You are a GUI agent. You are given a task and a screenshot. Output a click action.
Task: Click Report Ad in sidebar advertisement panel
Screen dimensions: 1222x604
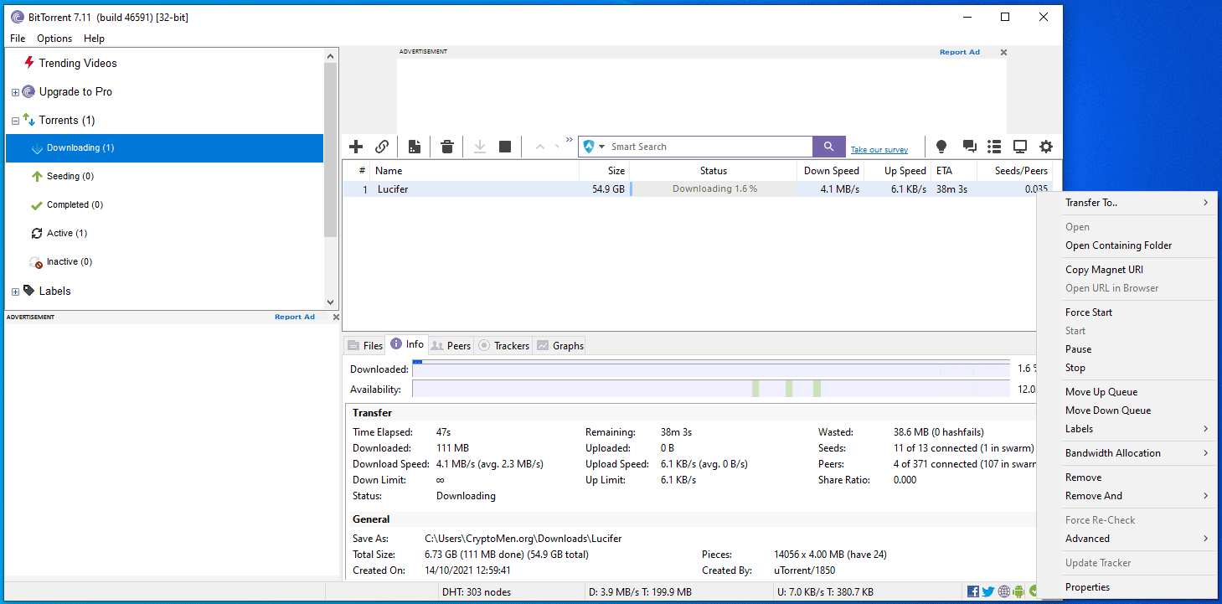pos(295,317)
